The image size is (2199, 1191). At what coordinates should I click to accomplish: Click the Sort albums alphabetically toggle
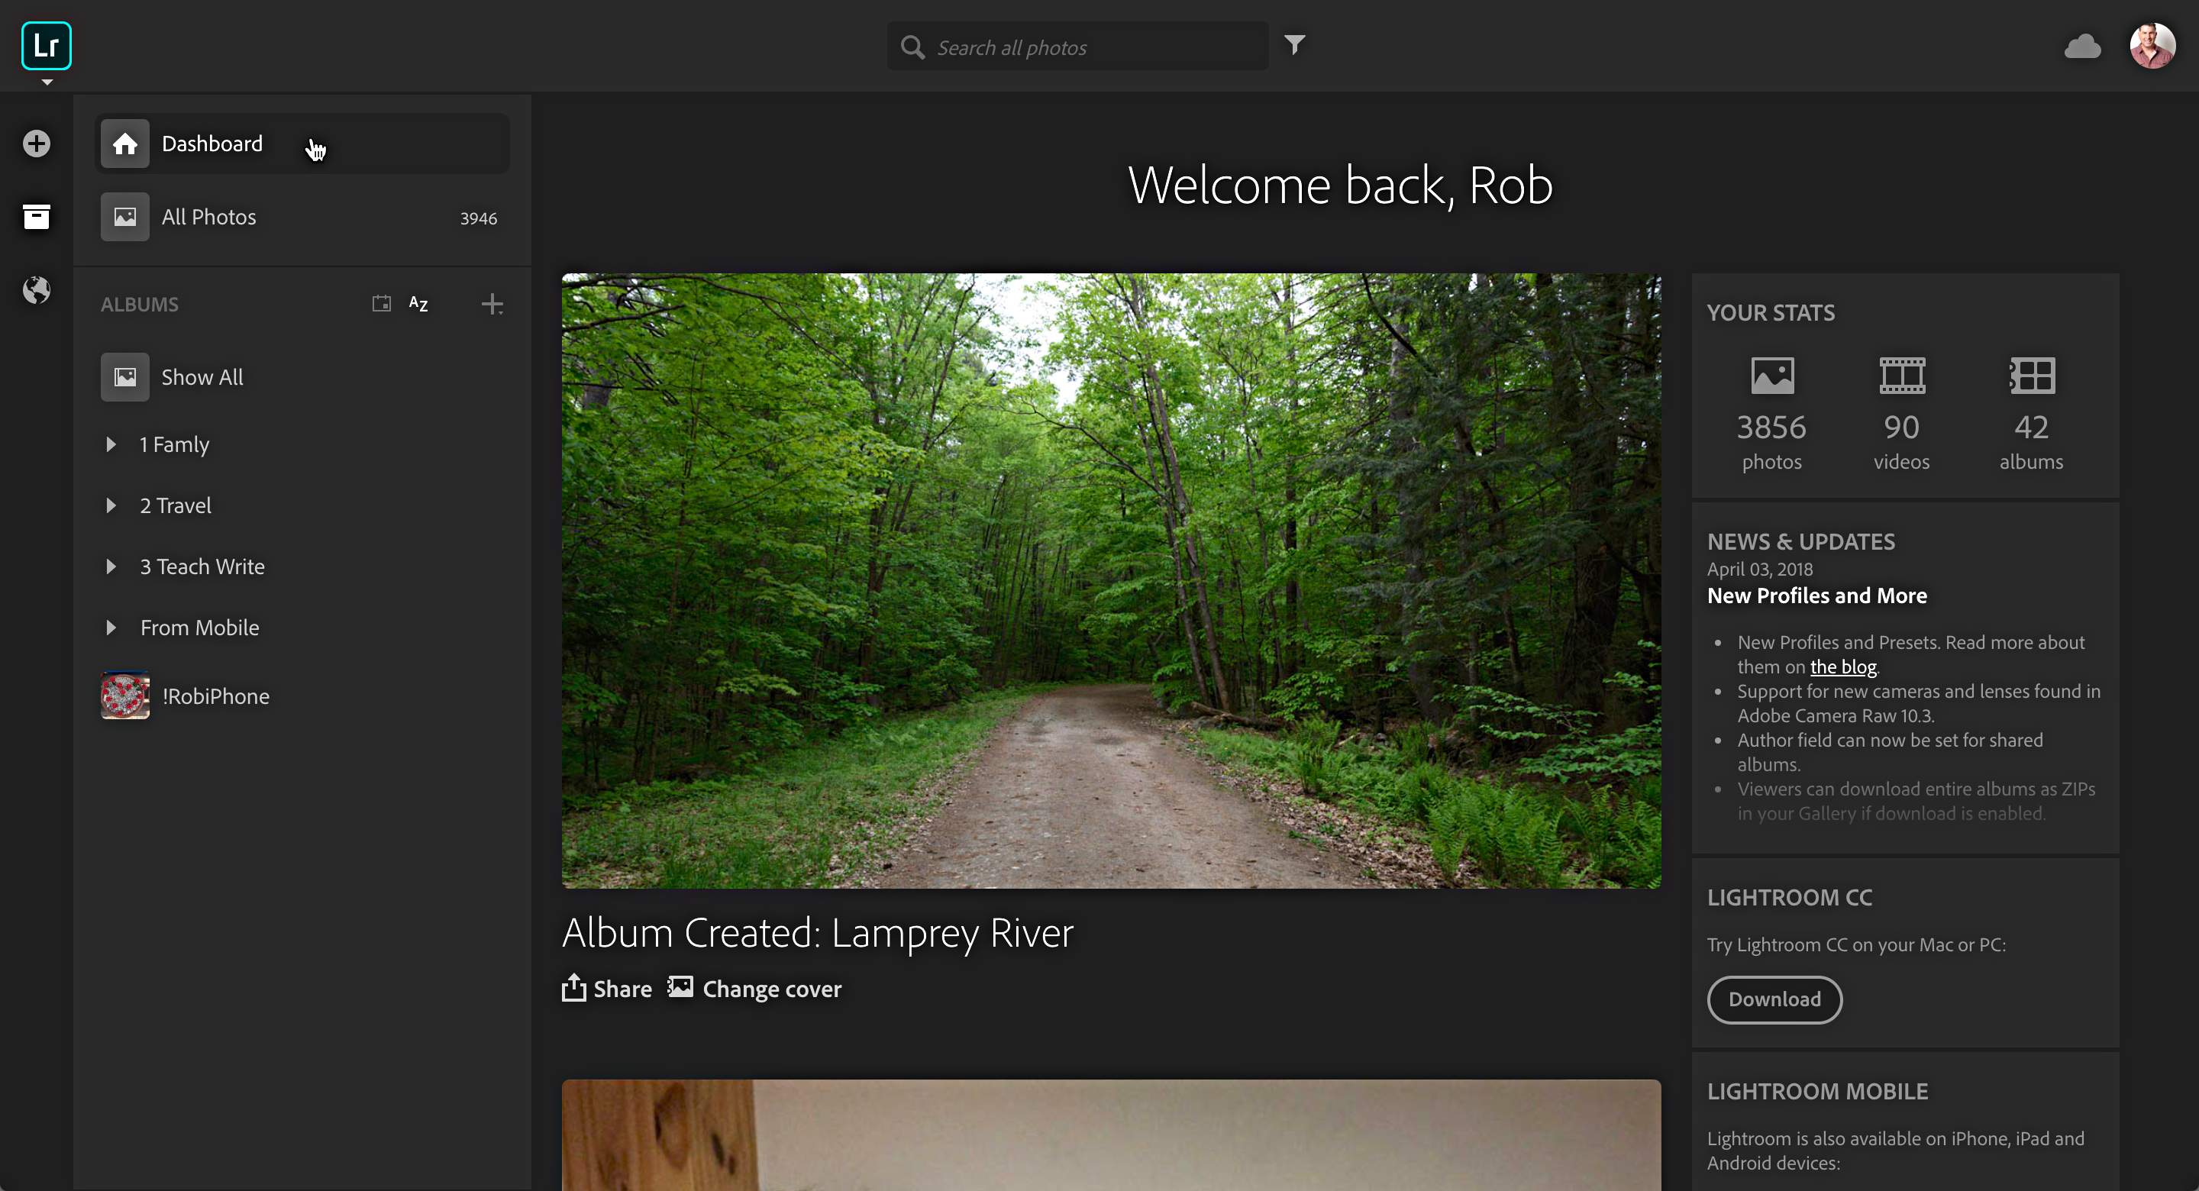point(418,304)
